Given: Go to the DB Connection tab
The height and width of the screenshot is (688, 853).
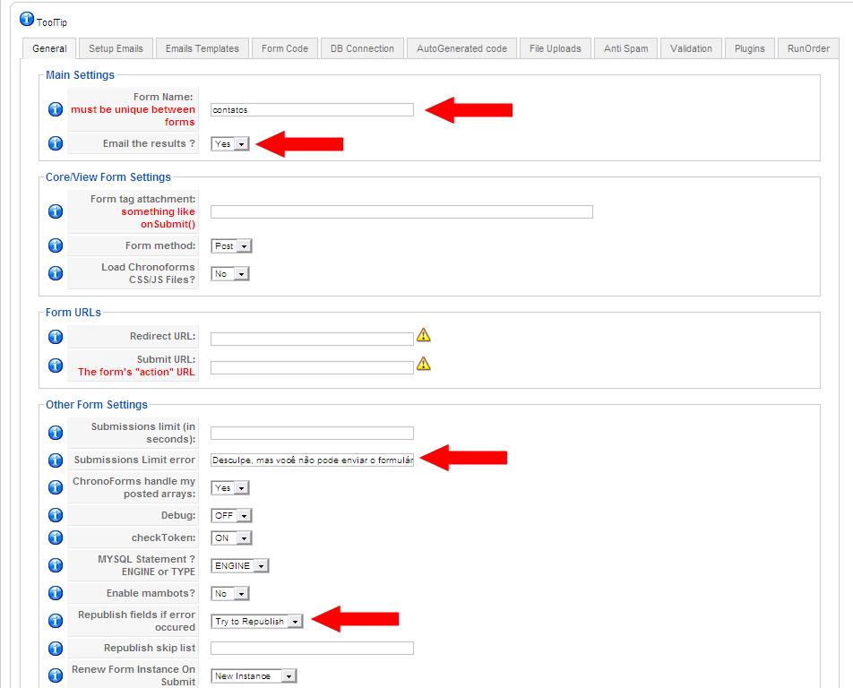Looking at the screenshot, I should 362,48.
